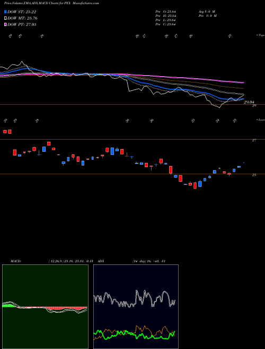The image size is (265, 349).
Task: Click the 'Pre L: 25.64' value
Action: tap(166, 20)
